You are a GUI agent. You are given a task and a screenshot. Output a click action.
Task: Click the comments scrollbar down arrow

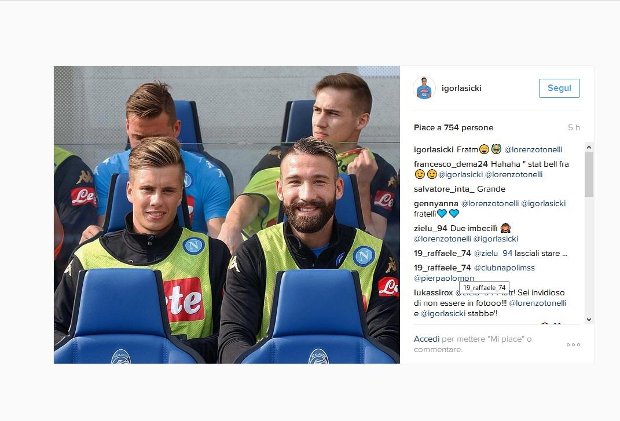[x=589, y=319]
